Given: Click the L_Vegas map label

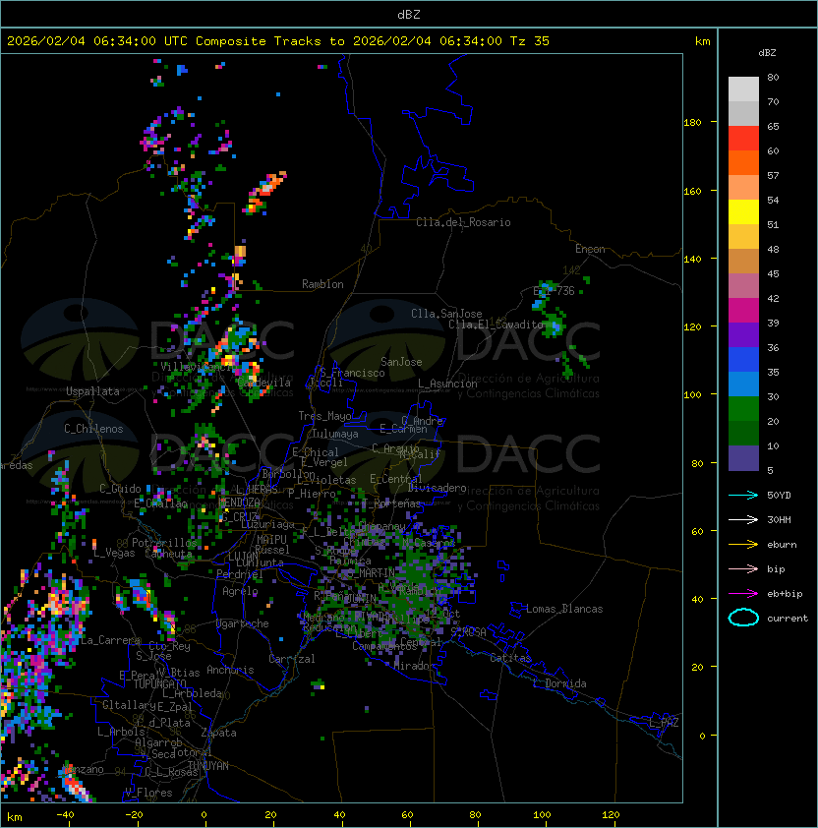Looking at the screenshot, I should click(x=114, y=553).
